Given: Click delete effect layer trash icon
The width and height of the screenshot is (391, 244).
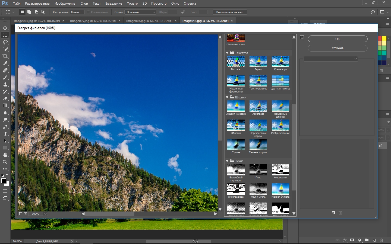Looking at the screenshot, I should pos(340,213).
